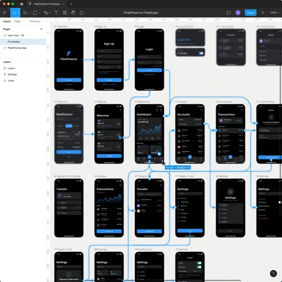The image size is (282, 282).
Task: Click the green checkmark above Payment Confirmation
Action: click(x=69, y=274)
